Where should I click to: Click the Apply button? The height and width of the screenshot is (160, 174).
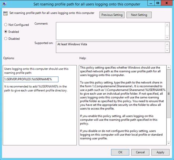pos(160,152)
